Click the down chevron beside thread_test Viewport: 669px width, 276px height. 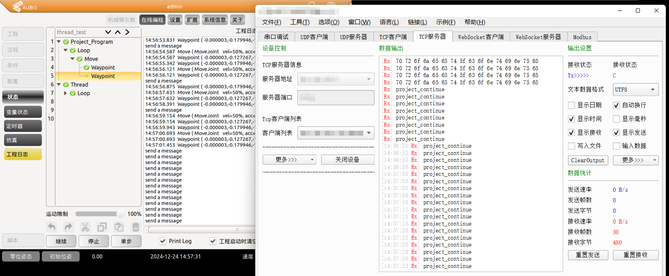click(108, 32)
